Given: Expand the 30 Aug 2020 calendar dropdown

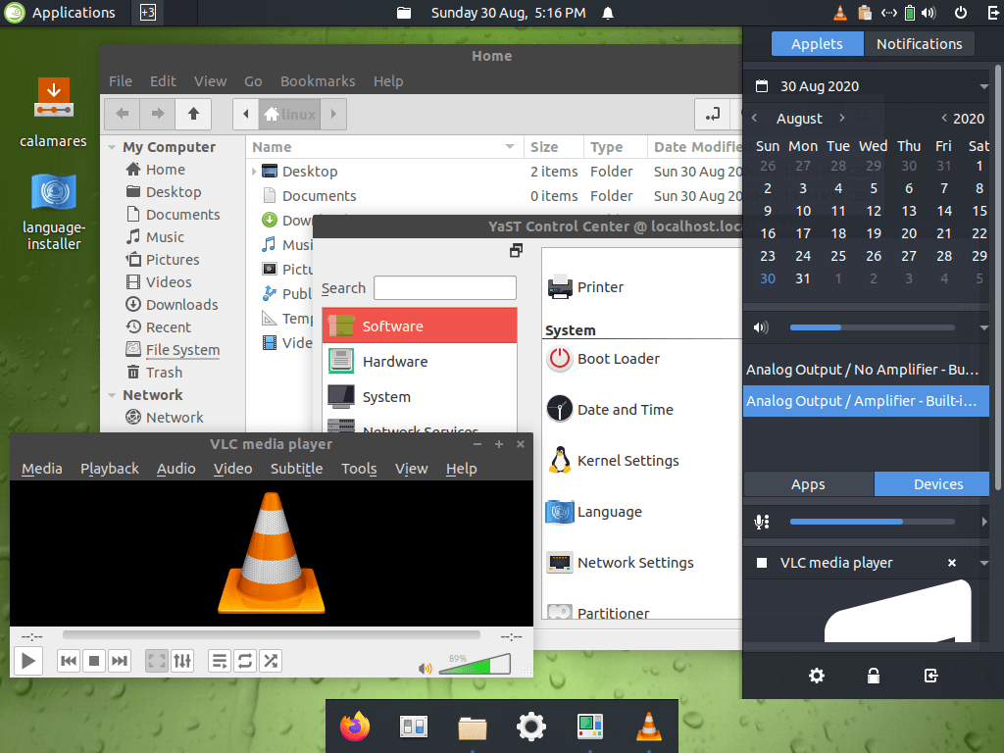Looking at the screenshot, I should 983,86.
